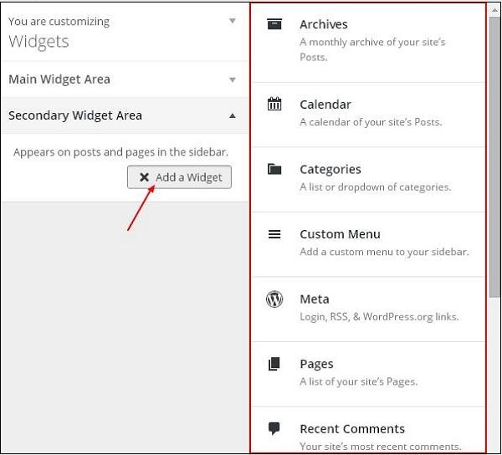Click the Custom Menu hamburger icon
Image resolution: width=502 pixels, height=455 pixels.
pos(274,234)
